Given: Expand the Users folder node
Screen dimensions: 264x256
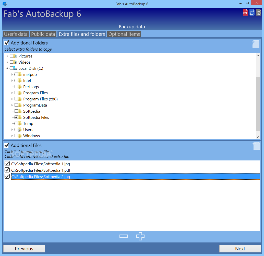Looking at the screenshot, I should [x=12, y=130].
